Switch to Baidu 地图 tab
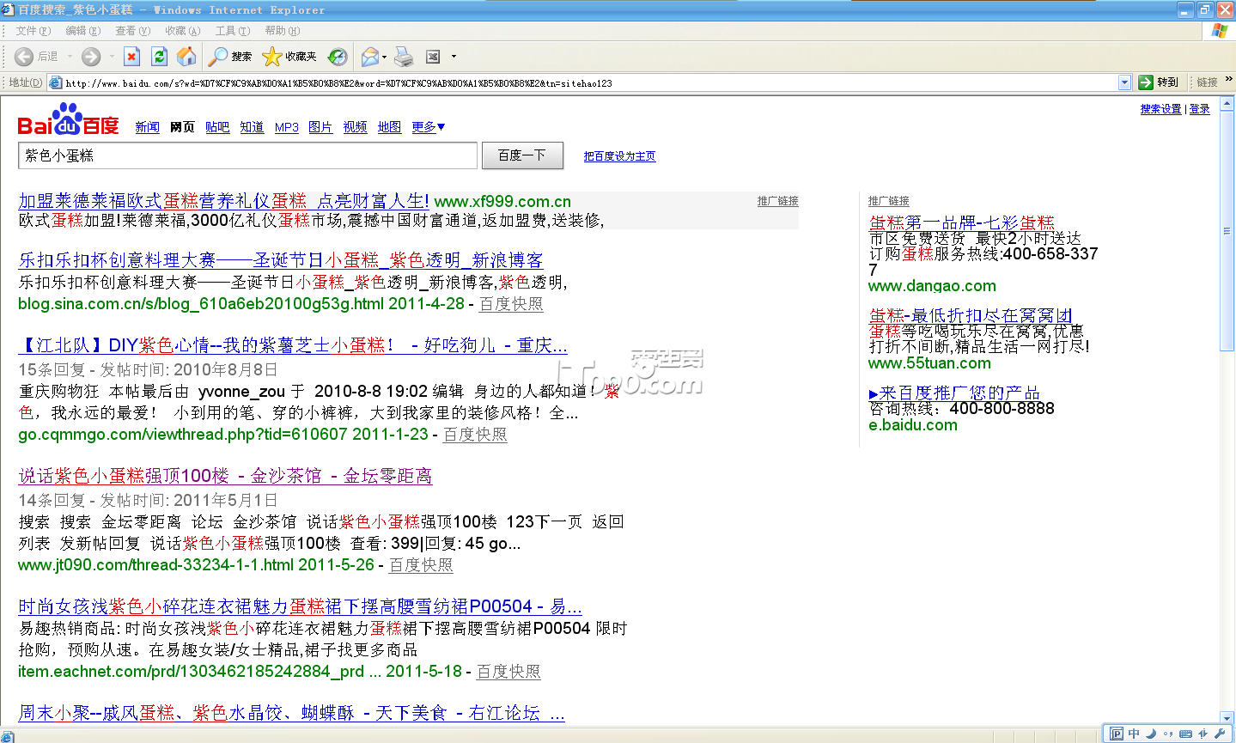 point(389,127)
